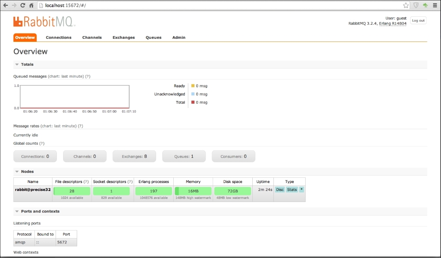Click the browser back arrow
Viewport: 441px width, 258px height.
pos(5,5)
